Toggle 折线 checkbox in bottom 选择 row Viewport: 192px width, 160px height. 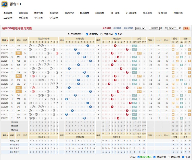pos(183,157)
